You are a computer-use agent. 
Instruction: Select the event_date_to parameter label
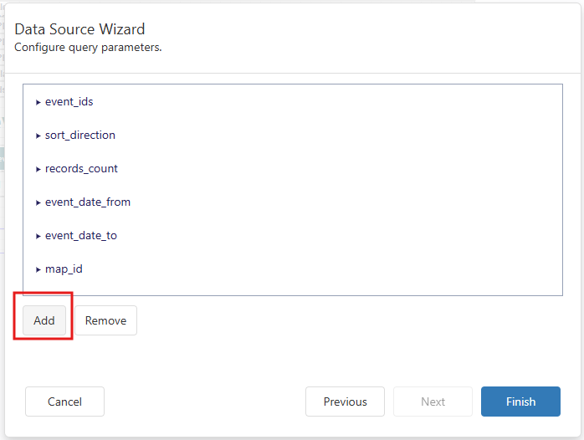[81, 236]
